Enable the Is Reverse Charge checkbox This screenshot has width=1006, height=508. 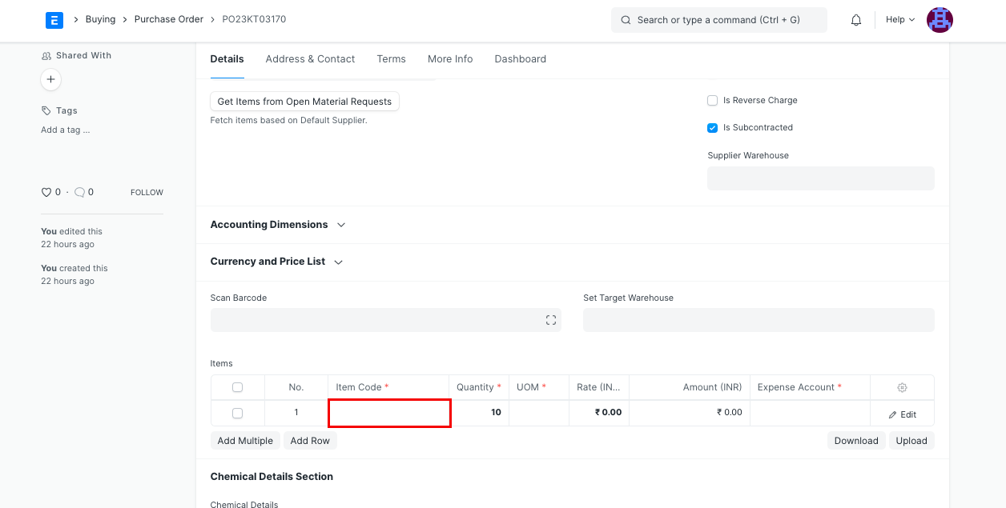(x=712, y=100)
